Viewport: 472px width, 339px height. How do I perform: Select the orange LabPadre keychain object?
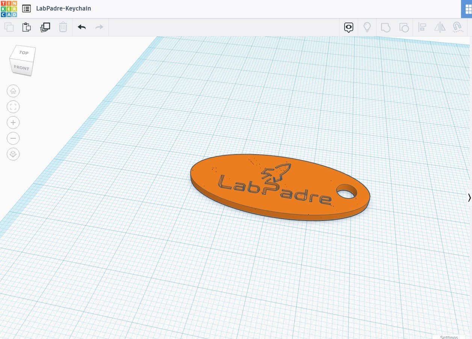pyautogui.click(x=280, y=187)
